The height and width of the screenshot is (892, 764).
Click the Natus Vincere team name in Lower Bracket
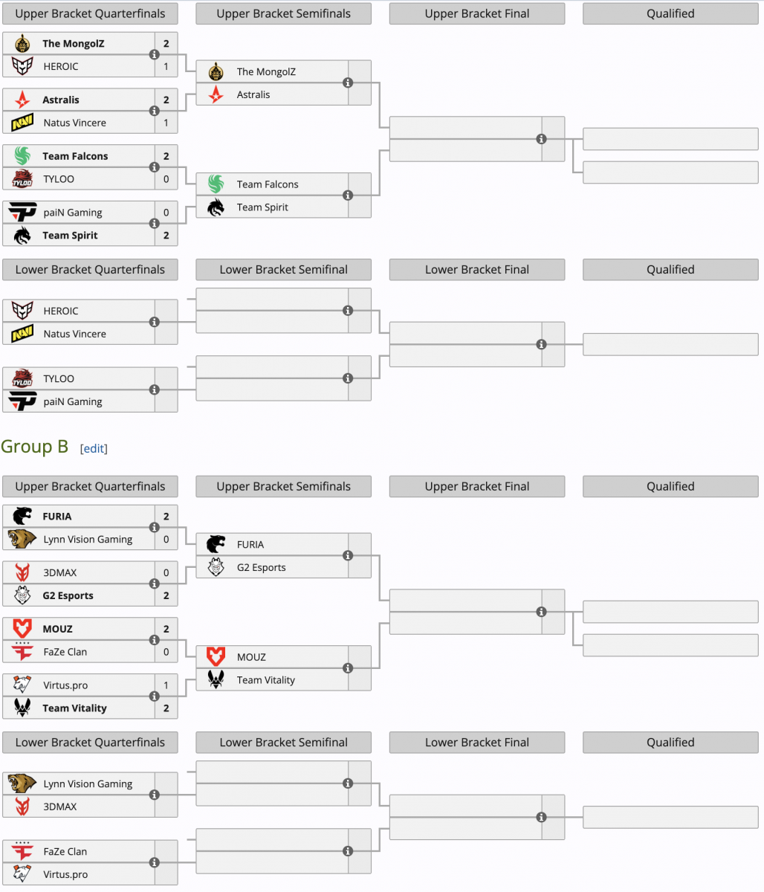(74, 334)
